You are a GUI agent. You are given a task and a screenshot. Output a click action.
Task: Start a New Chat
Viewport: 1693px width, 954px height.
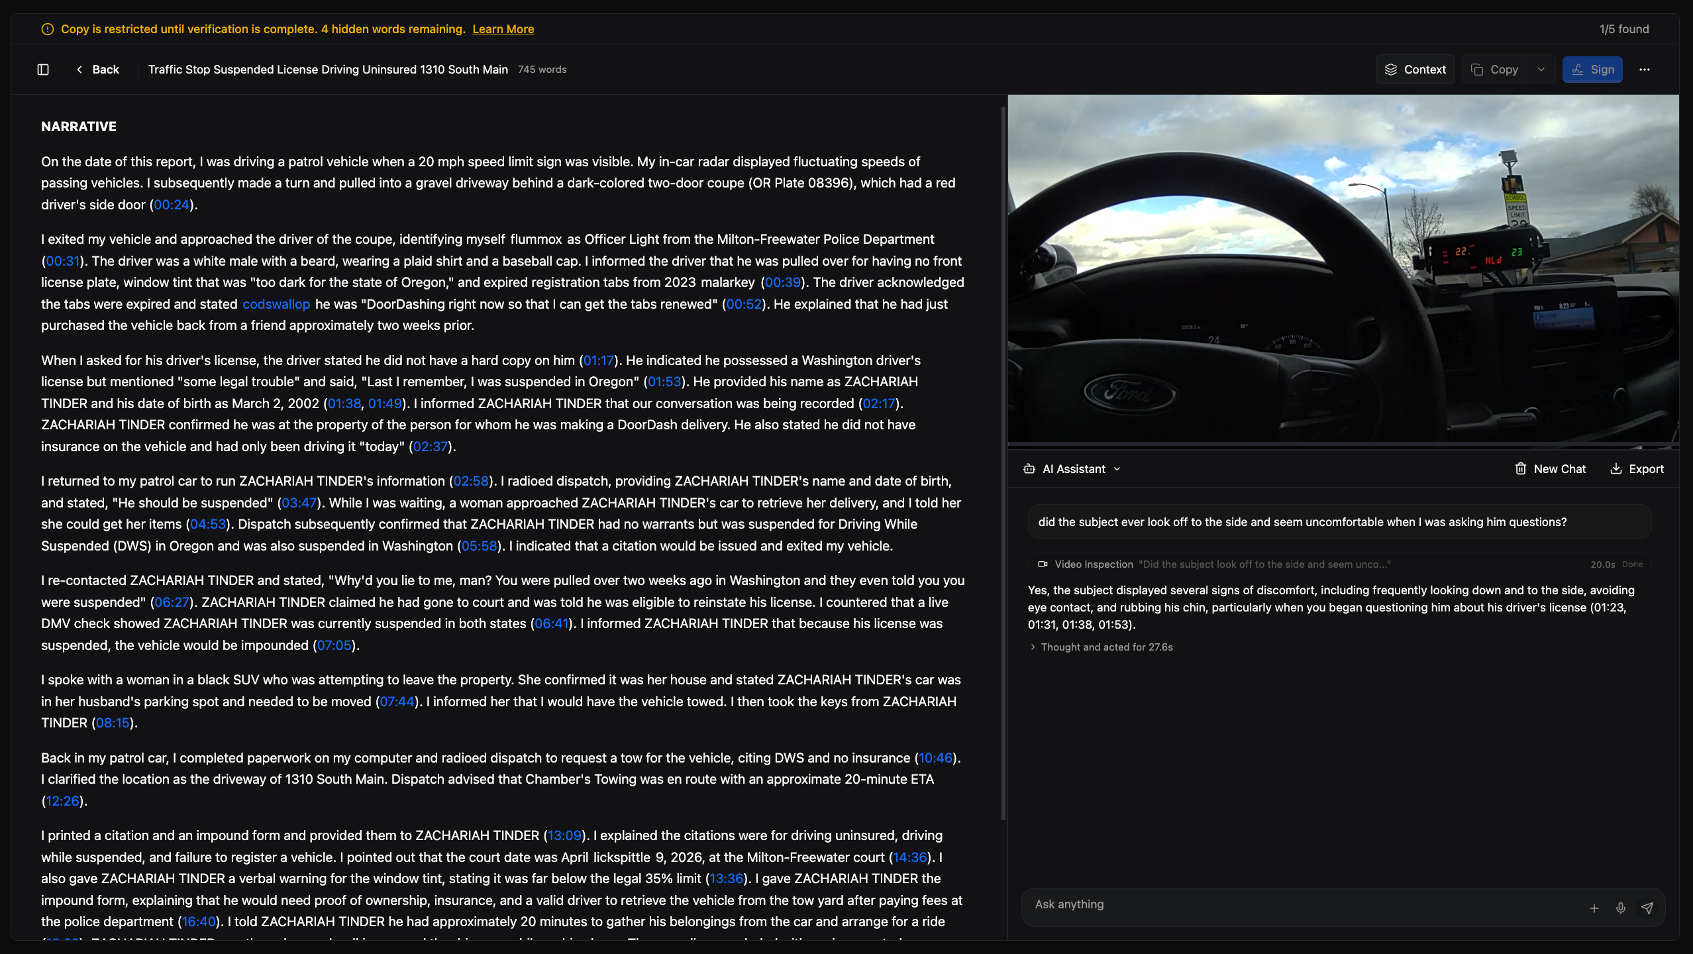pos(1551,469)
